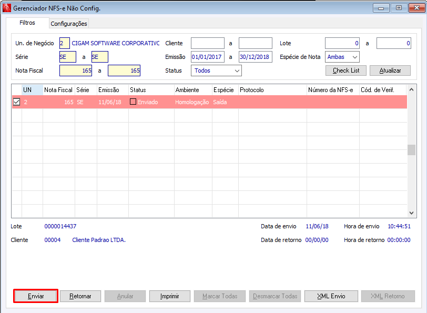Click the Espécie column header
The height and width of the screenshot is (313, 427).
225,90
